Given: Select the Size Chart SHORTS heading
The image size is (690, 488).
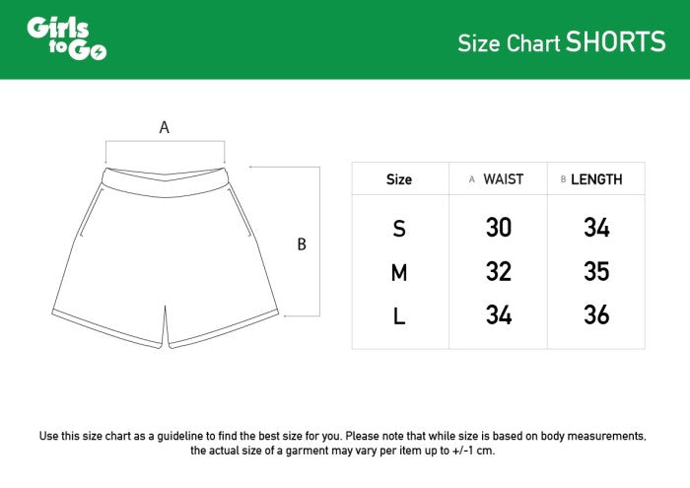Looking at the screenshot, I should (561, 42).
